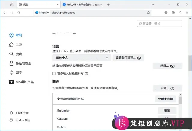Click the 选择... (O) button
Screen dimensions: 192x131
point(167,66)
